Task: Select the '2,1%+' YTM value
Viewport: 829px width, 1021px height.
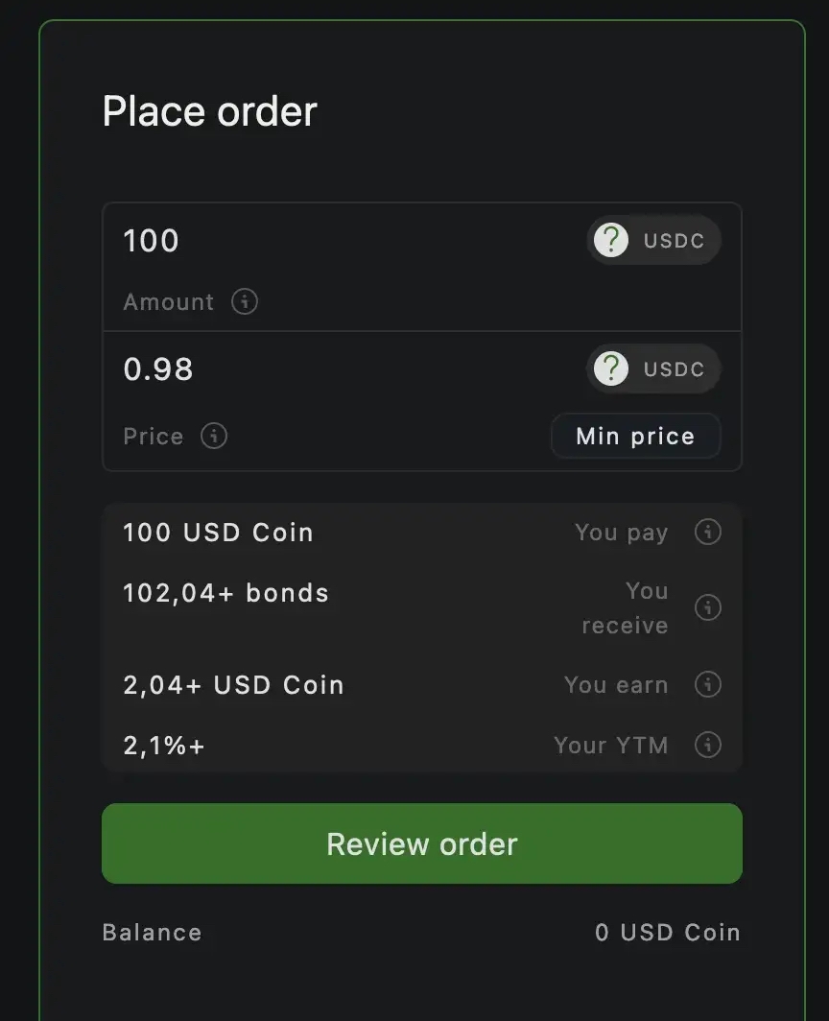Action: point(164,746)
